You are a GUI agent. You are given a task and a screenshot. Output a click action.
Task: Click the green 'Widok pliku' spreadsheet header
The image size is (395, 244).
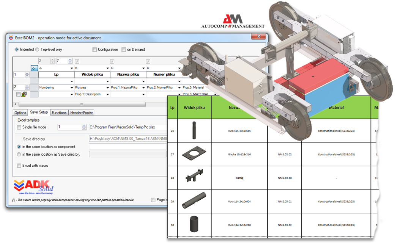(x=194, y=107)
